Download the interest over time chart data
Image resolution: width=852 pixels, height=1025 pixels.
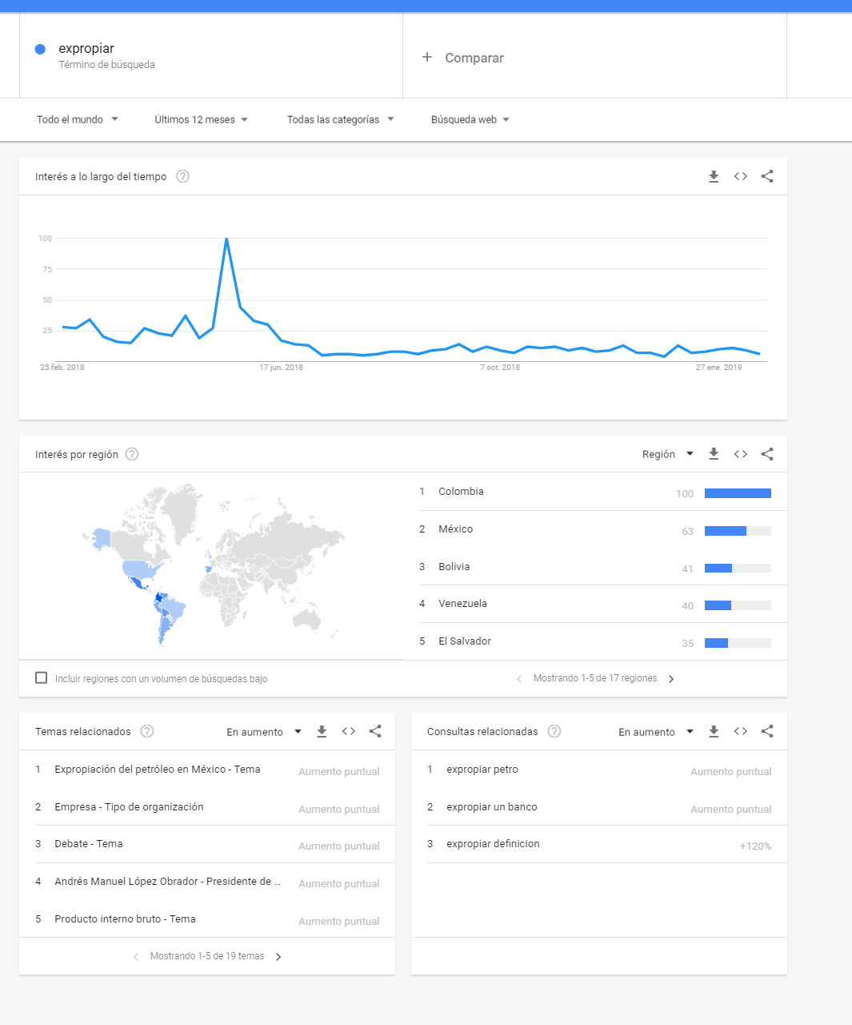[714, 176]
